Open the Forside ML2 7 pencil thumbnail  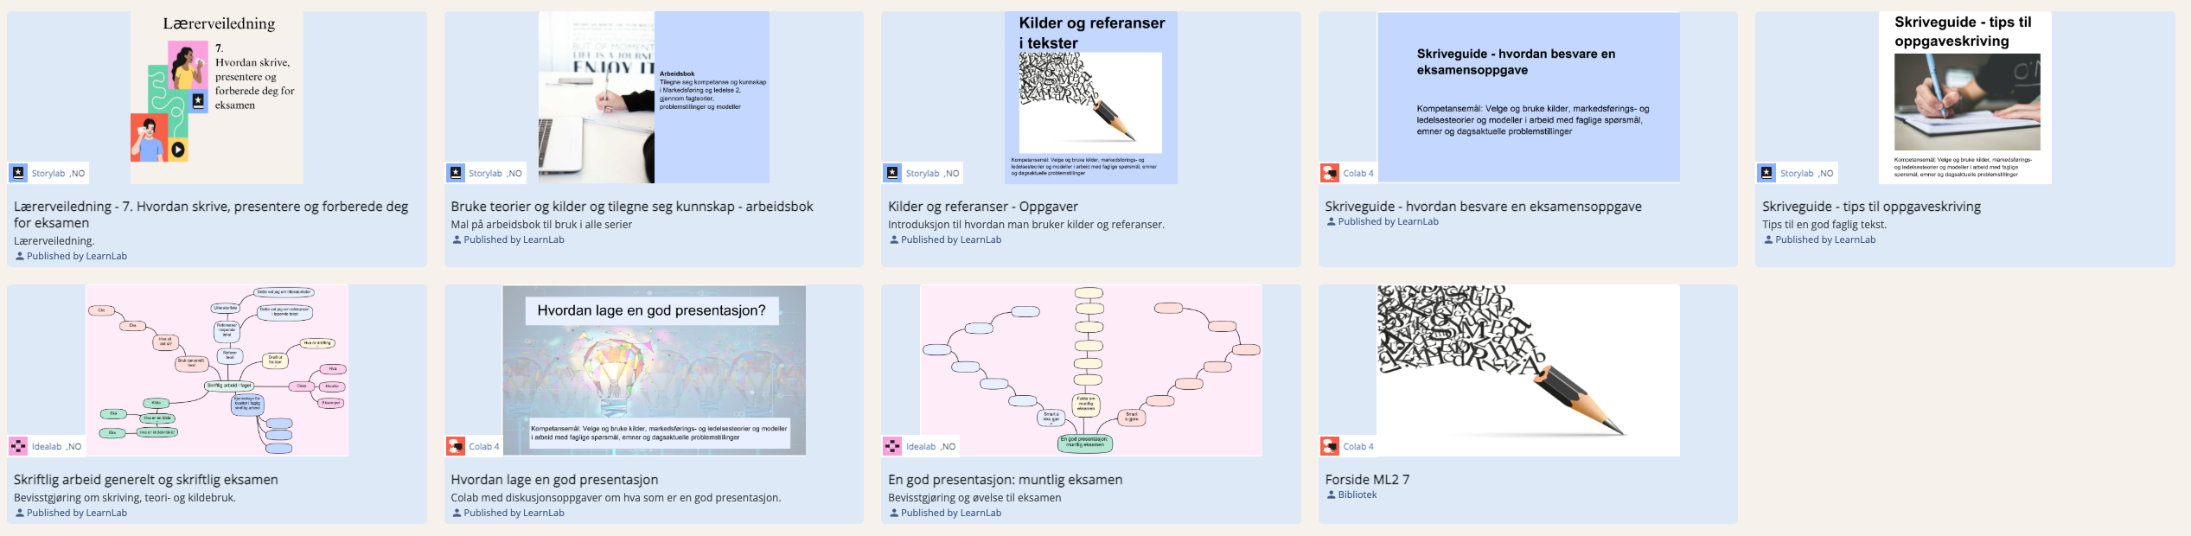(1528, 370)
